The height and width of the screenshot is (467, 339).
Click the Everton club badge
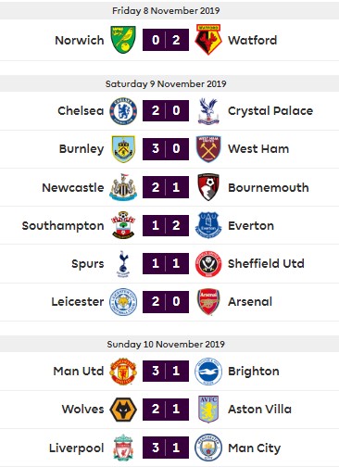point(208,225)
